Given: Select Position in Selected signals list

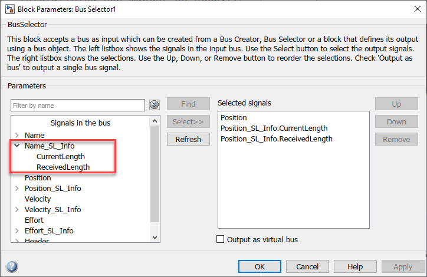Looking at the screenshot, I should (235, 117).
